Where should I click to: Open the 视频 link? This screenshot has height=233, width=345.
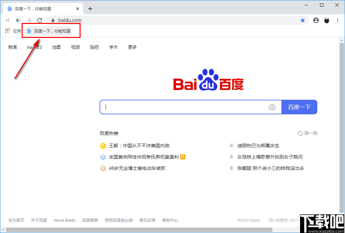75,47
